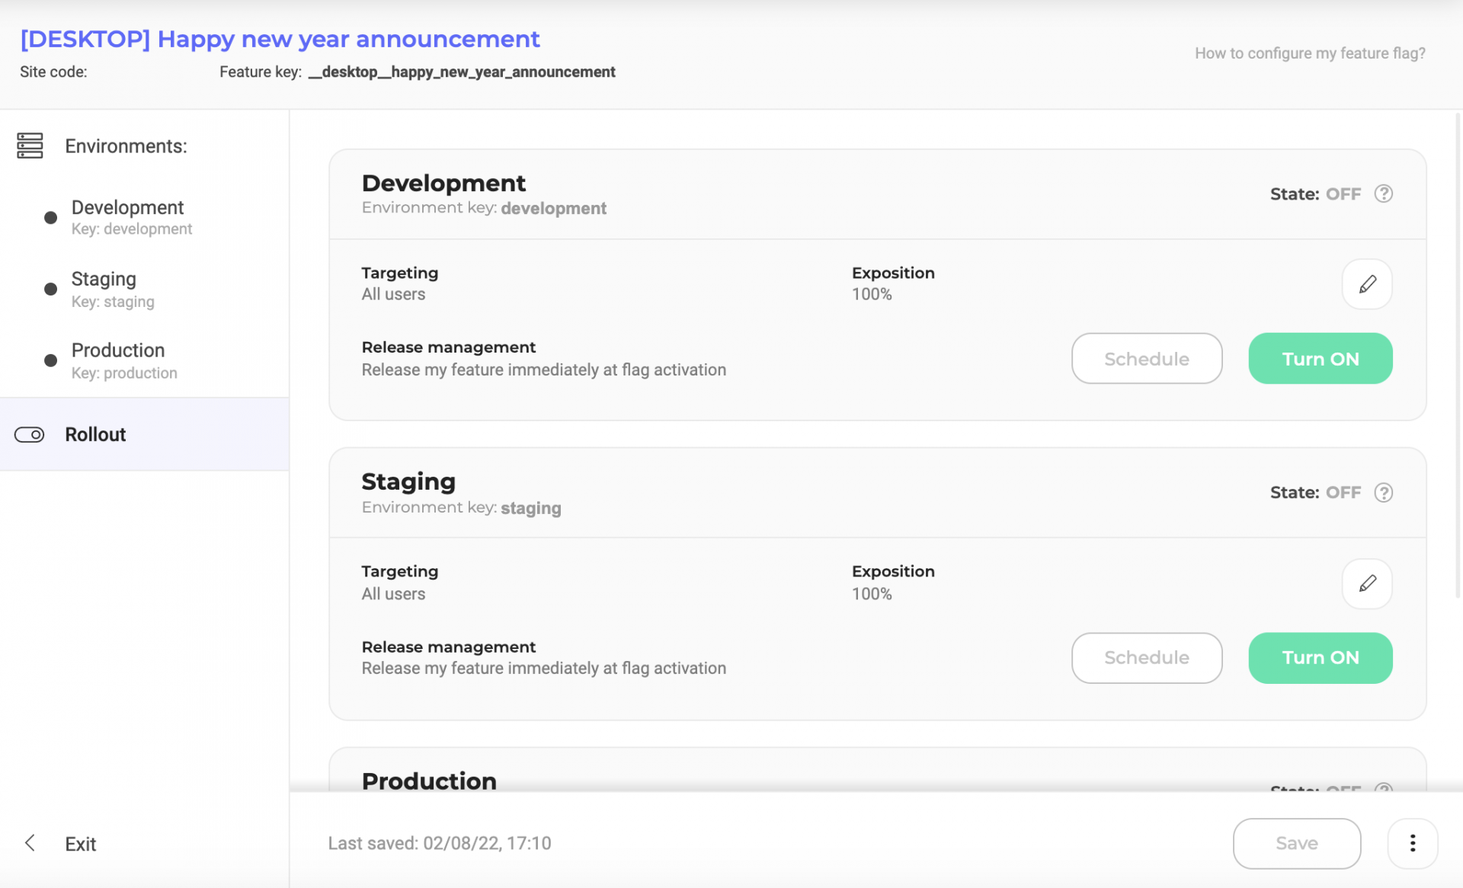Go to Staging environment in sidebar

coord(113,289)
